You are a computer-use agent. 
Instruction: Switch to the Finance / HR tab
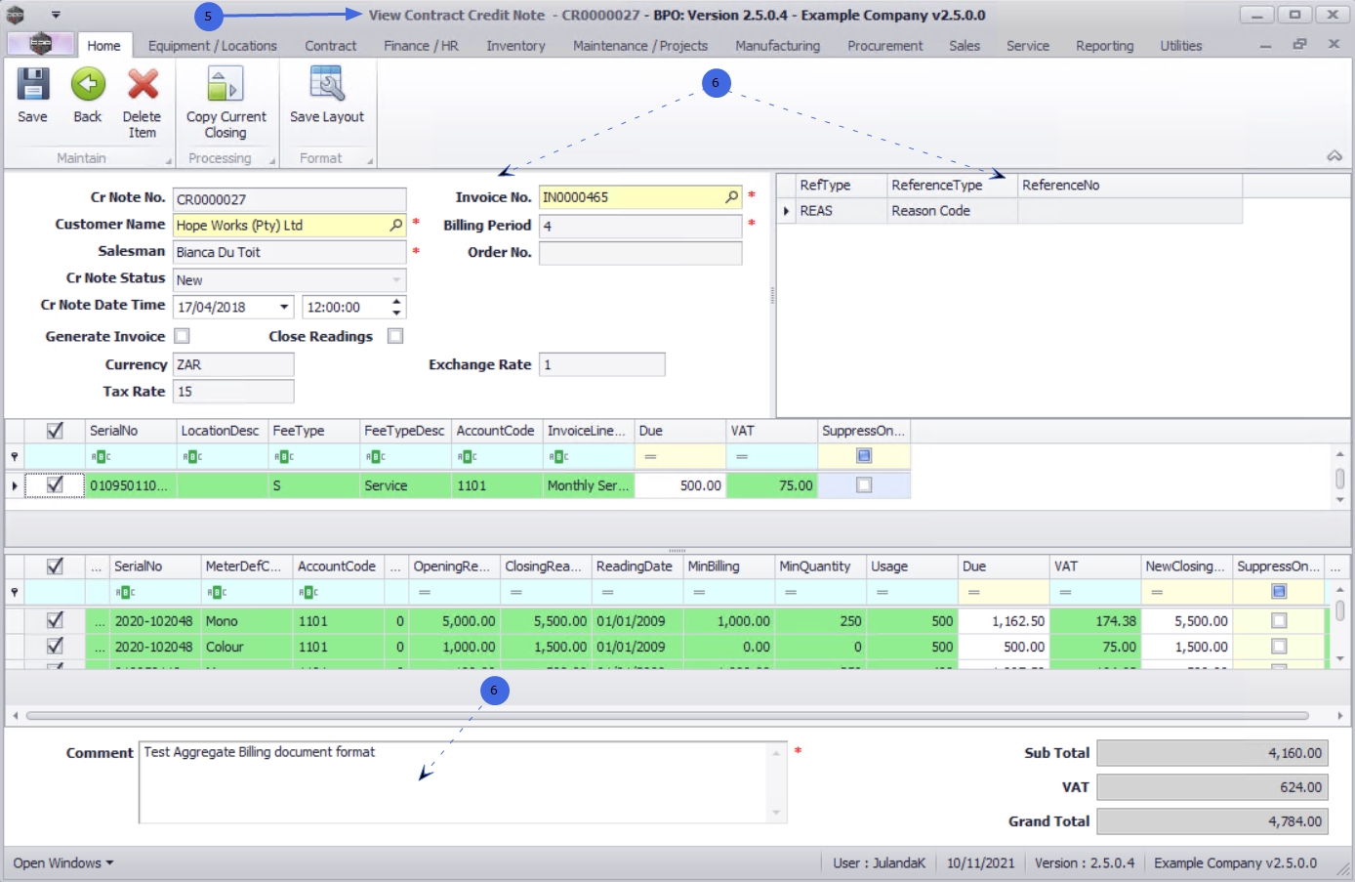421,46
